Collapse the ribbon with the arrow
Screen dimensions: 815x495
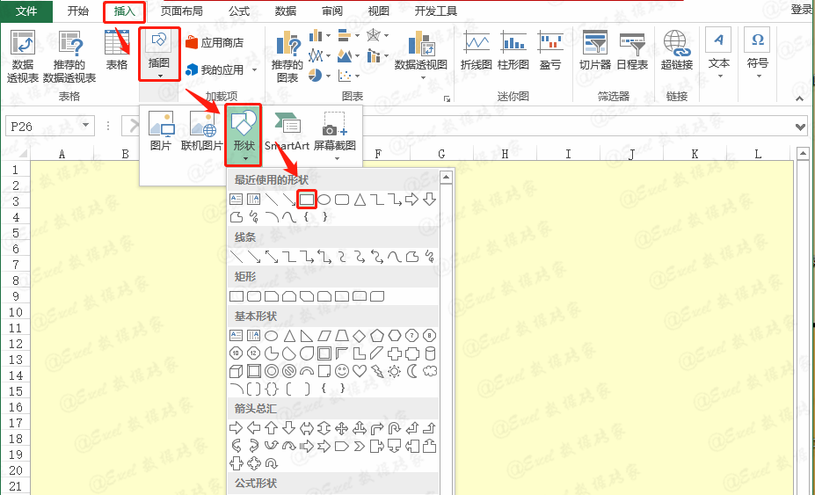[x=799, y=98]
